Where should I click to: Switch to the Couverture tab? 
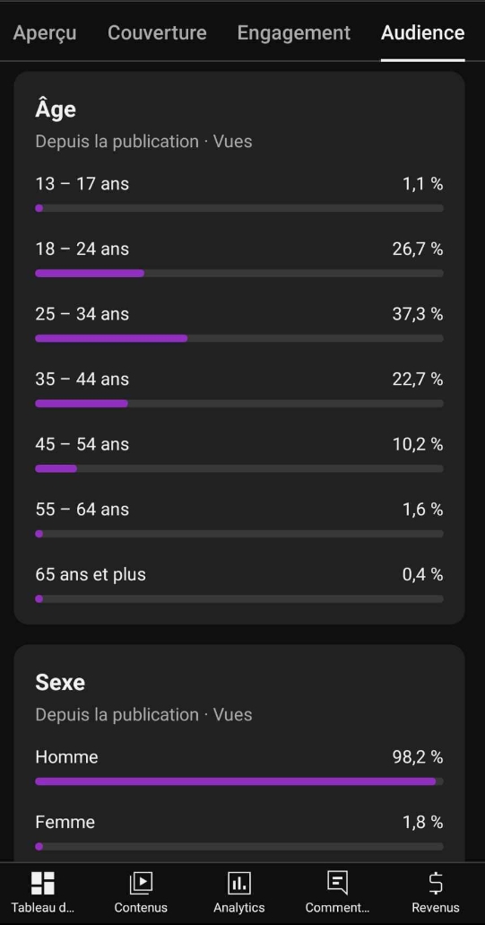pos(158,32)
